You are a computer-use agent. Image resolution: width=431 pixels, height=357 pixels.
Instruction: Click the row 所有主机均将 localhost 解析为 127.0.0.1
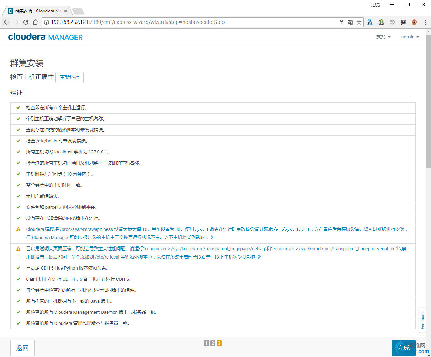(x=213, y=152)
